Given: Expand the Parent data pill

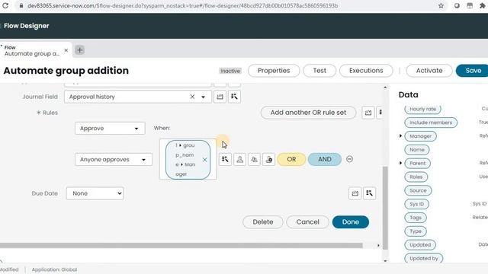Looking at the screenshot, I should coord(400,163).
